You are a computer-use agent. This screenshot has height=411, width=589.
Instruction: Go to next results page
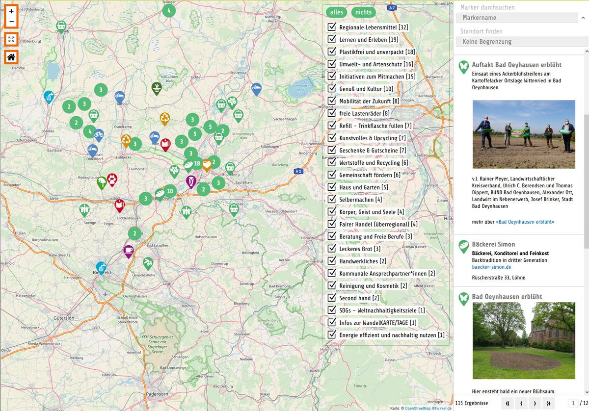pos(535,404)
